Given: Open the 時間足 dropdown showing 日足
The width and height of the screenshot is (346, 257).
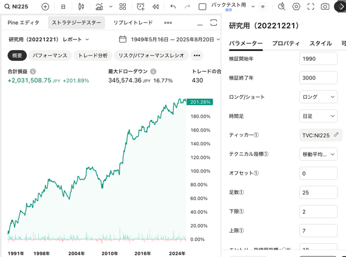Looking at the screenshot, I should tap(318, 116).
